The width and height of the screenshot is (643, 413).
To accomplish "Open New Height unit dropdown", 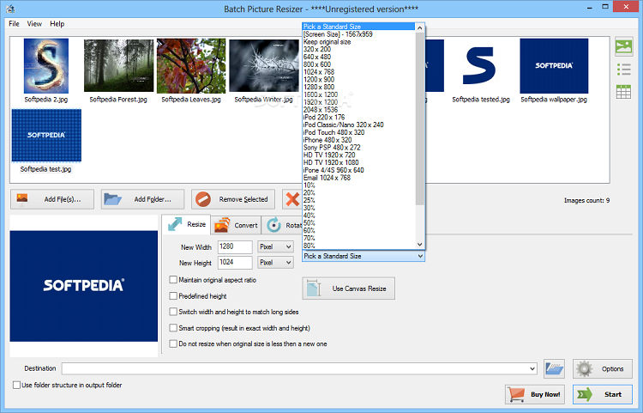I will click(x=275, y=263).
